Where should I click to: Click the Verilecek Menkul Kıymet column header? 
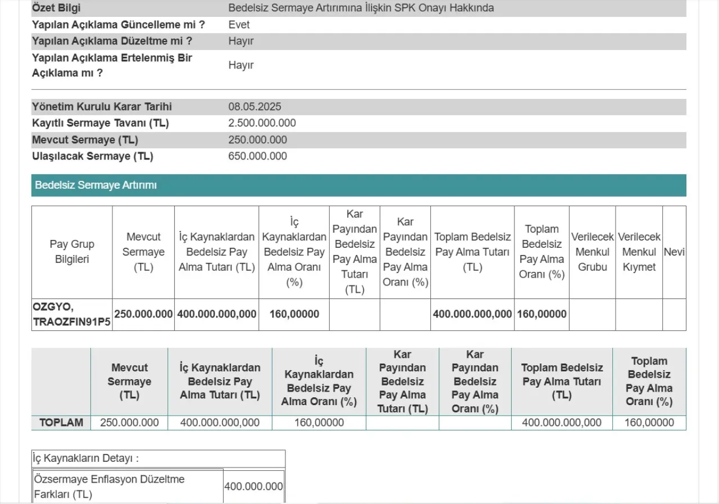coord(639,252)
